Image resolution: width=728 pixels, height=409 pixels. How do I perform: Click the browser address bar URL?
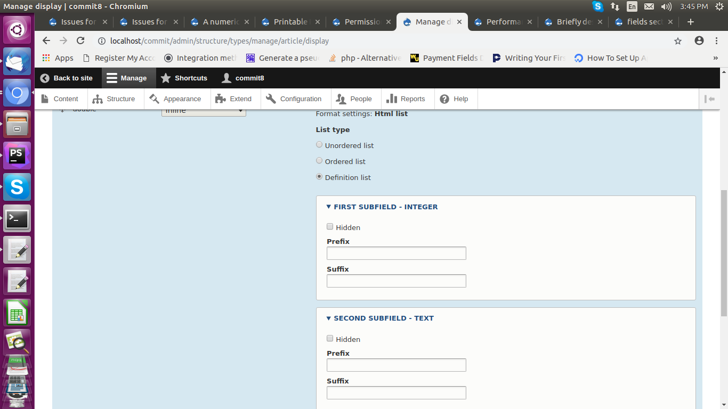pos(220,40)
